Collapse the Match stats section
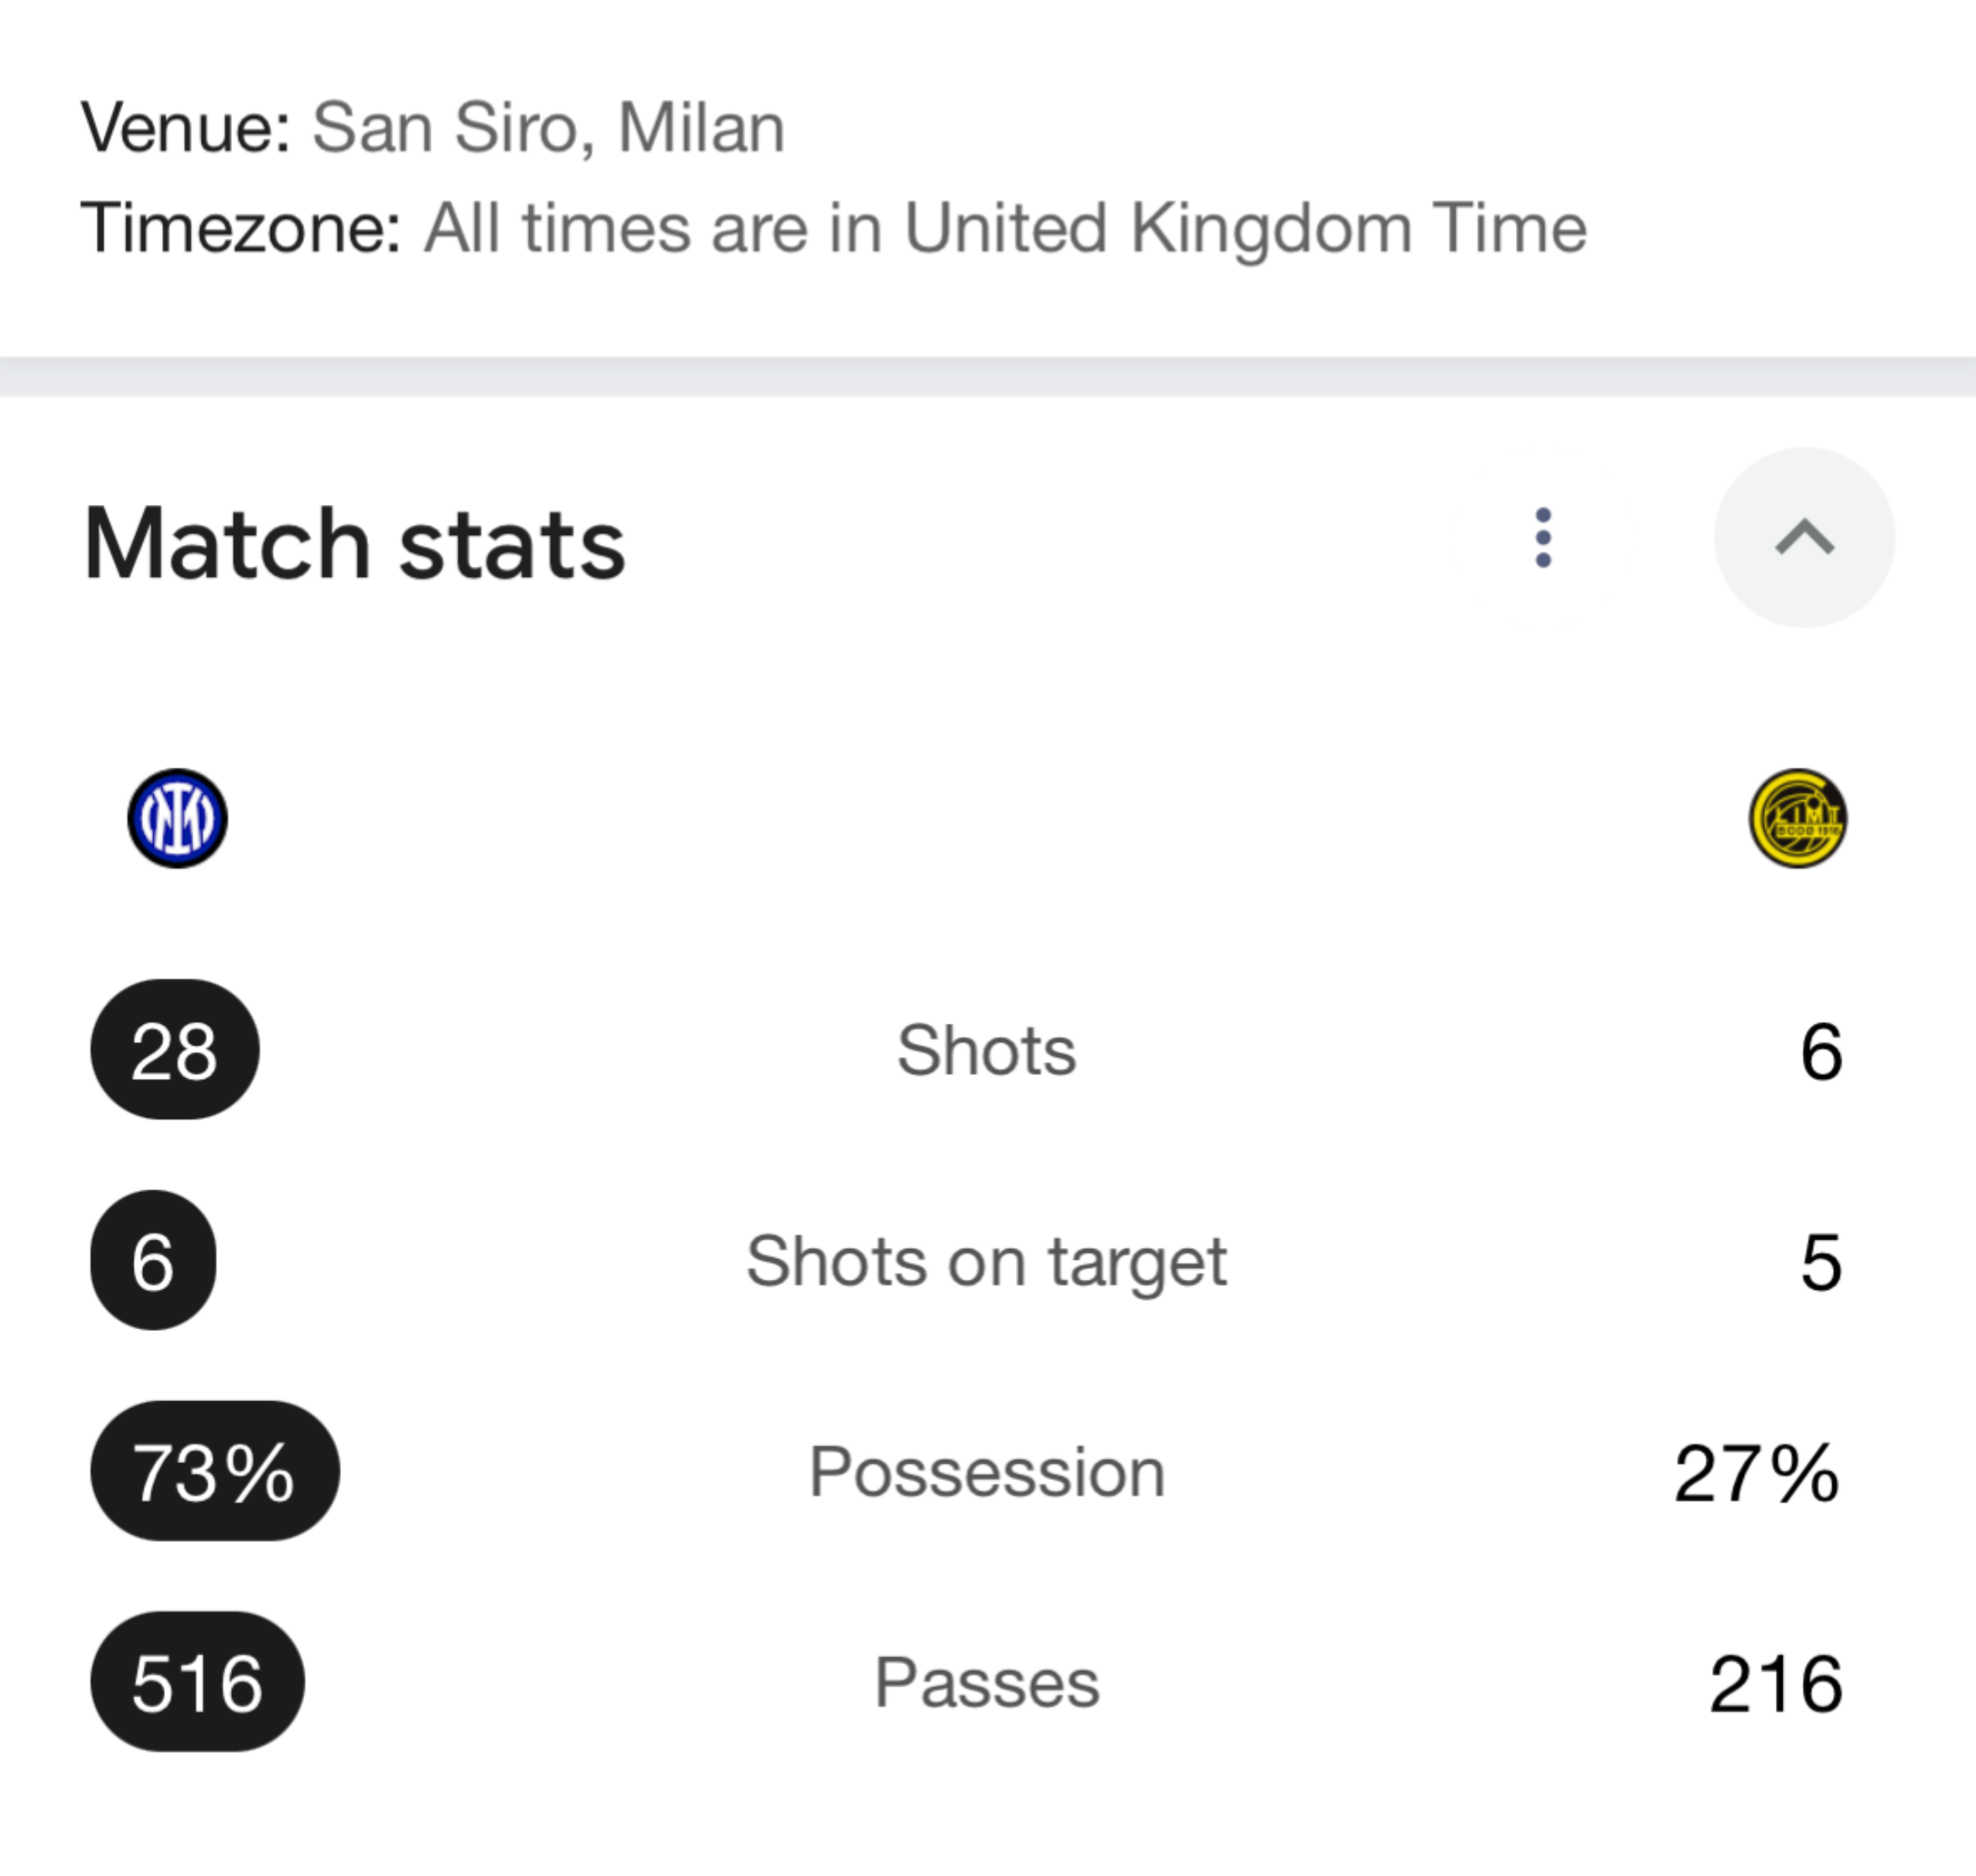Viewport: 1976px width, 1876px height. point(1804,537)
